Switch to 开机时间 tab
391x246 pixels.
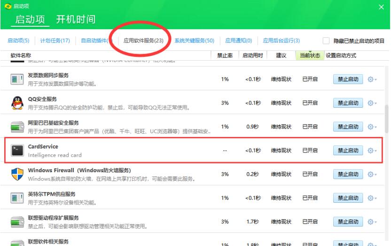(x=76, y=19)
